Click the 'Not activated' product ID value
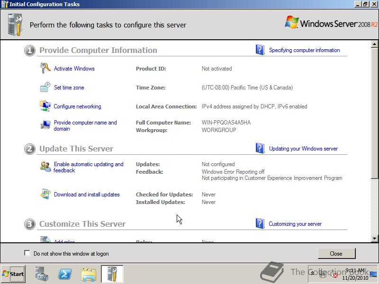Image resolution: width=379 pixels, height=284 pixels. (x=217, y=69)
